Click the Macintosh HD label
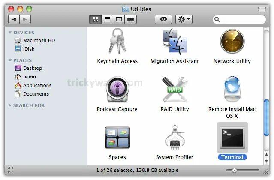Viewport: 274px width, 180px height. coord(39,40)
